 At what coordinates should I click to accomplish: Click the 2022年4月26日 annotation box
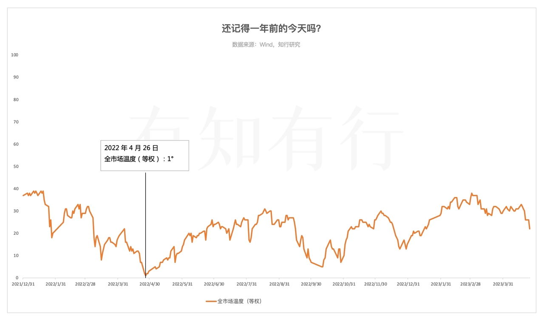click(144, 155)
